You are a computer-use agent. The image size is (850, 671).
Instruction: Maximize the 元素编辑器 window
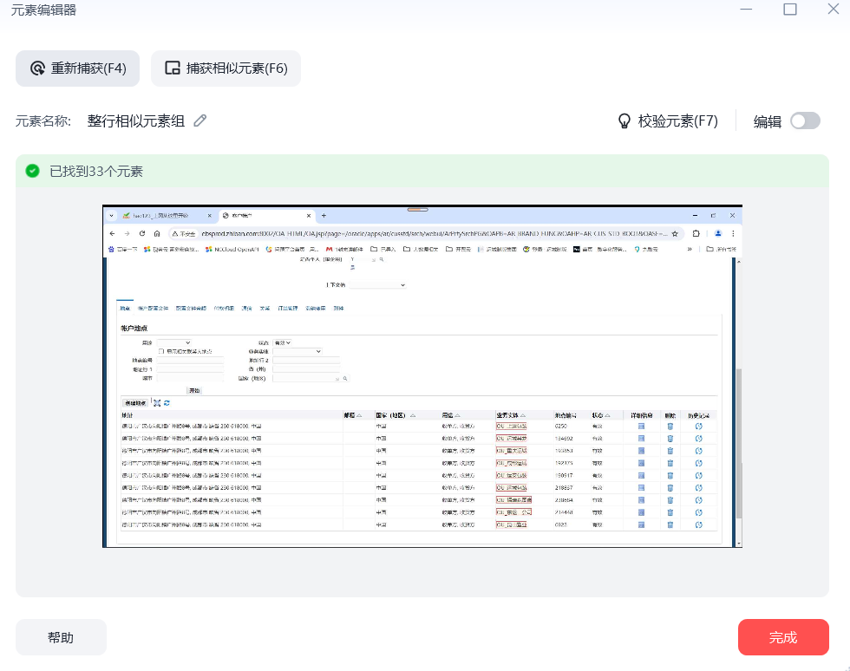789,10
